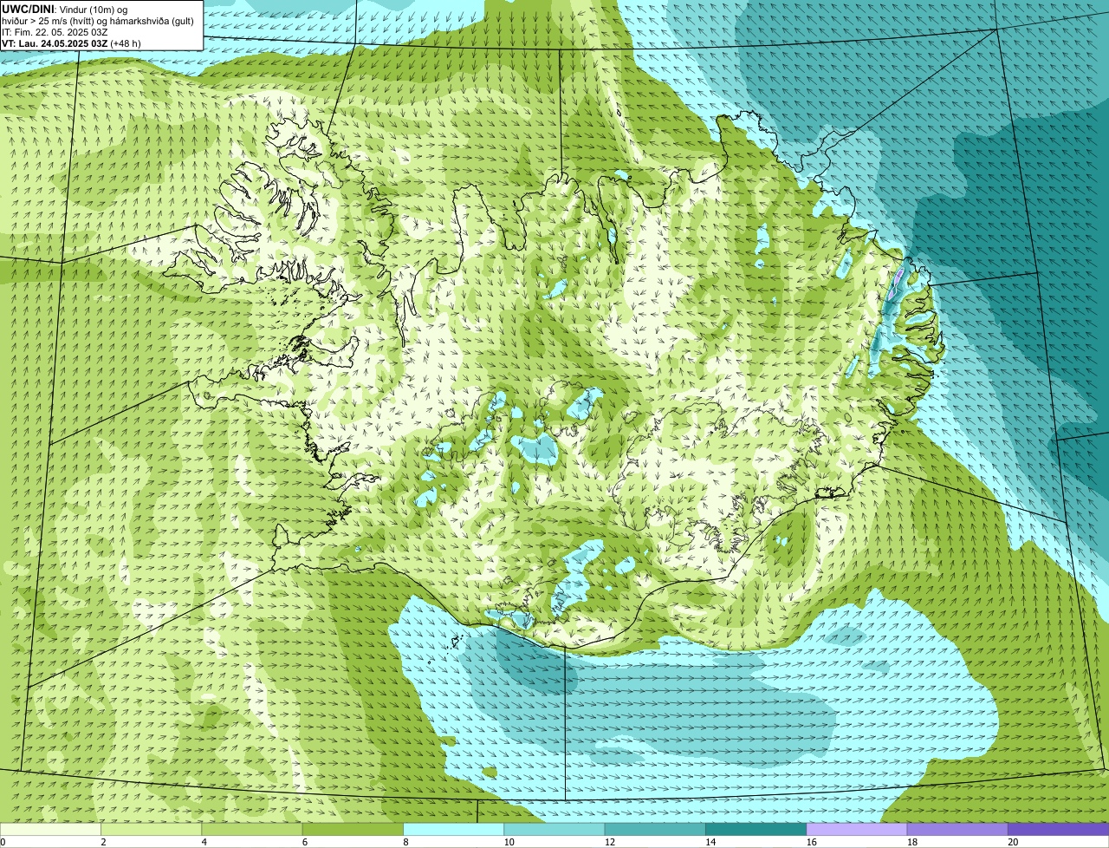1109x848 pixels.
Task: Pick the 16–18 m/s light purple swatch
Action: pyautogui.click(x=857, y=829)
